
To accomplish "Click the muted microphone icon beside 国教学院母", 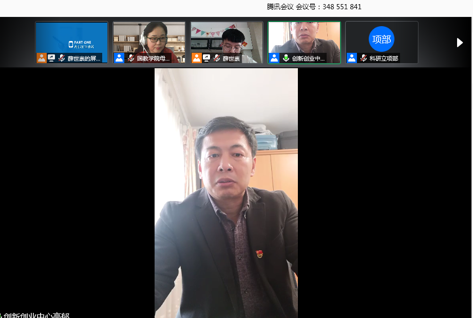I will pos(131,58).
